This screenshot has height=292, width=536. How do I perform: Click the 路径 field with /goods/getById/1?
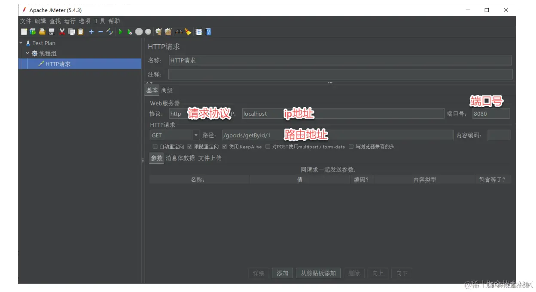click(x=338, y=135)
